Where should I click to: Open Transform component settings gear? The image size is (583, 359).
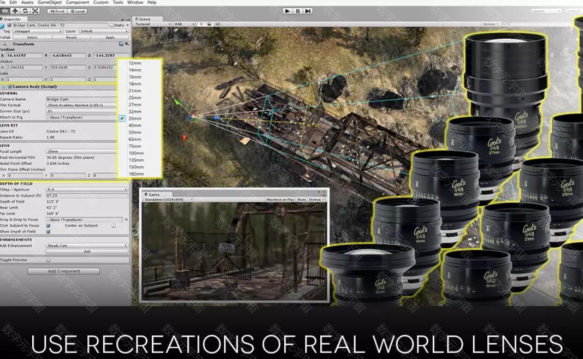coord(127,44)
